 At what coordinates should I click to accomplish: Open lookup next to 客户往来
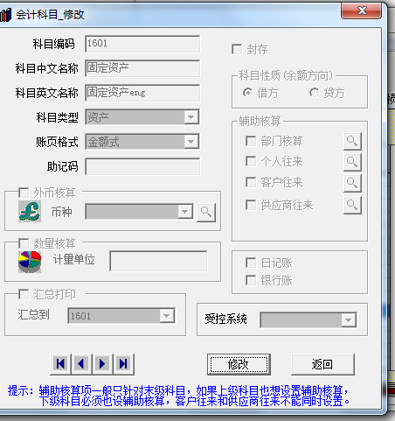(352, 183)
